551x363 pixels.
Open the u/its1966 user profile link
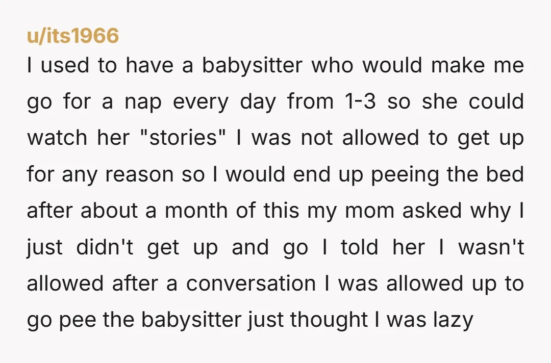point(73,36)
